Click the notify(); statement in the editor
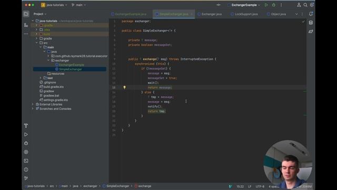Image resolution: width=337 pixels, height=190 pixels. tap(155, 107)
